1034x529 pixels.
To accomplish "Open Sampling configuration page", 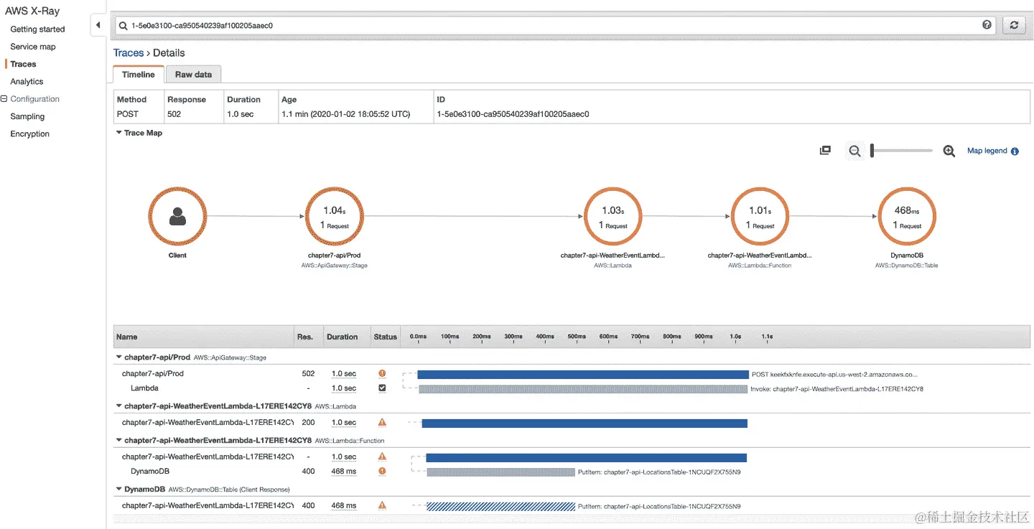I will (x=27, y=116).
